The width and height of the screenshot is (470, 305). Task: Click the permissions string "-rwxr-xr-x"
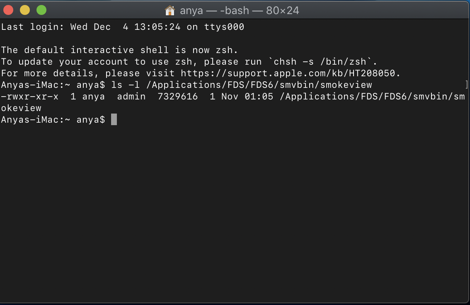tap(29, 96)
